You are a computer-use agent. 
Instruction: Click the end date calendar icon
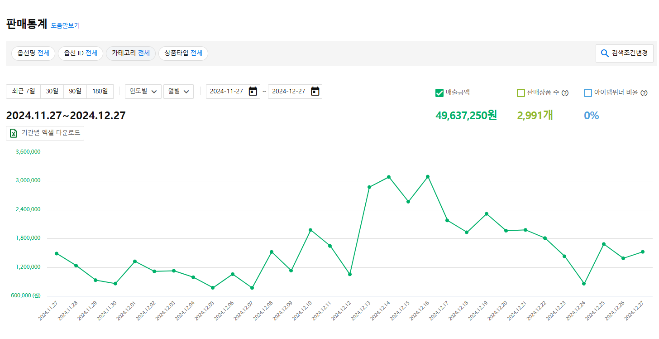[315, 92]
